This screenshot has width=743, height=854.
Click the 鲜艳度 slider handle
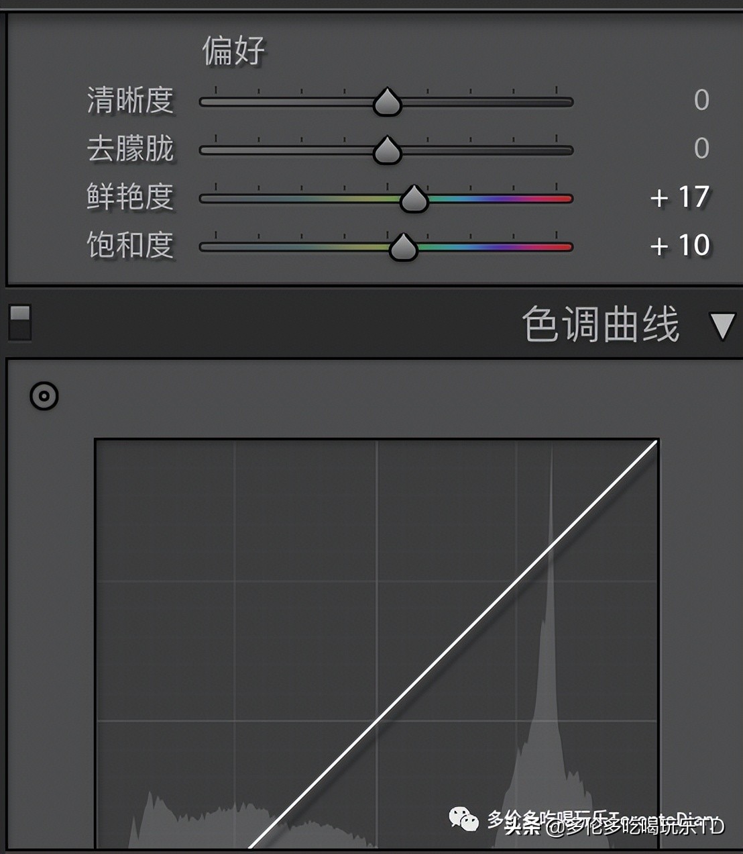pyautogui.click(x=414, y=199)
